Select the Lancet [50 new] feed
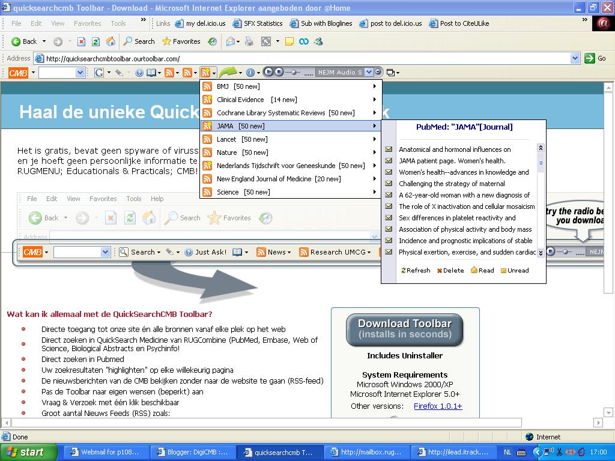 pyautogui.click(x=290, y=139)
